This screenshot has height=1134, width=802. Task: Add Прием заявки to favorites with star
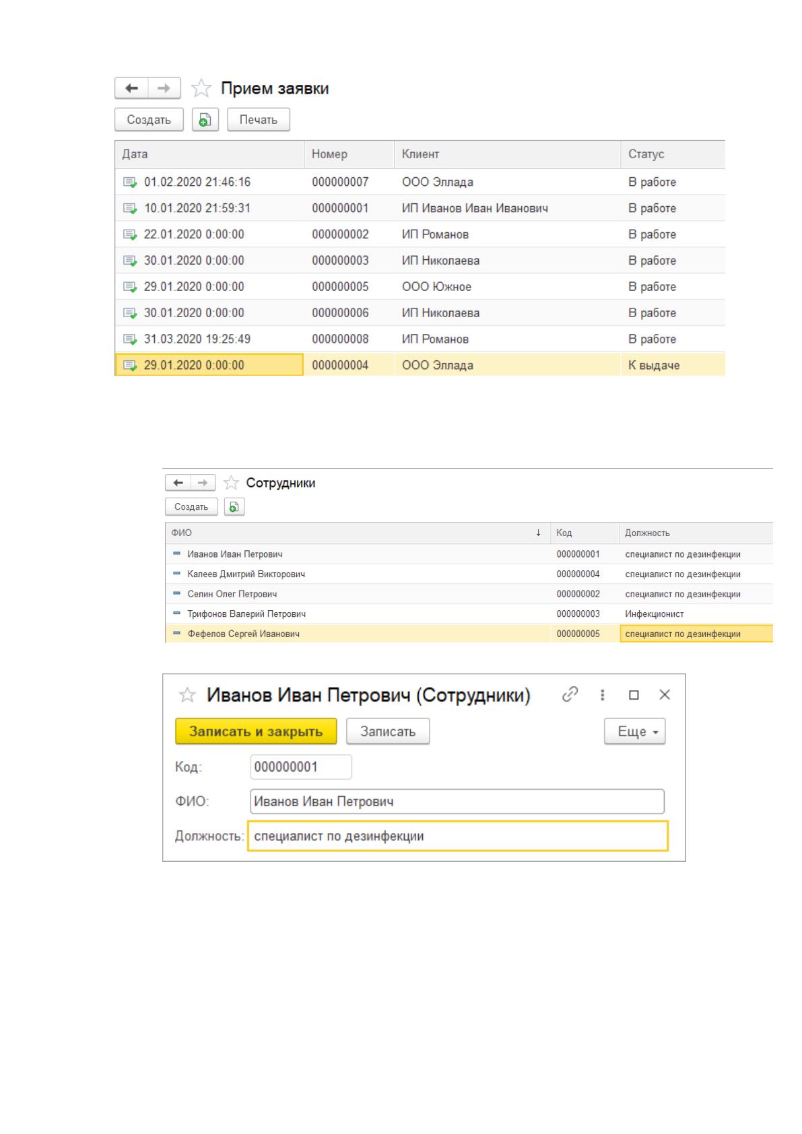(201, 88)
